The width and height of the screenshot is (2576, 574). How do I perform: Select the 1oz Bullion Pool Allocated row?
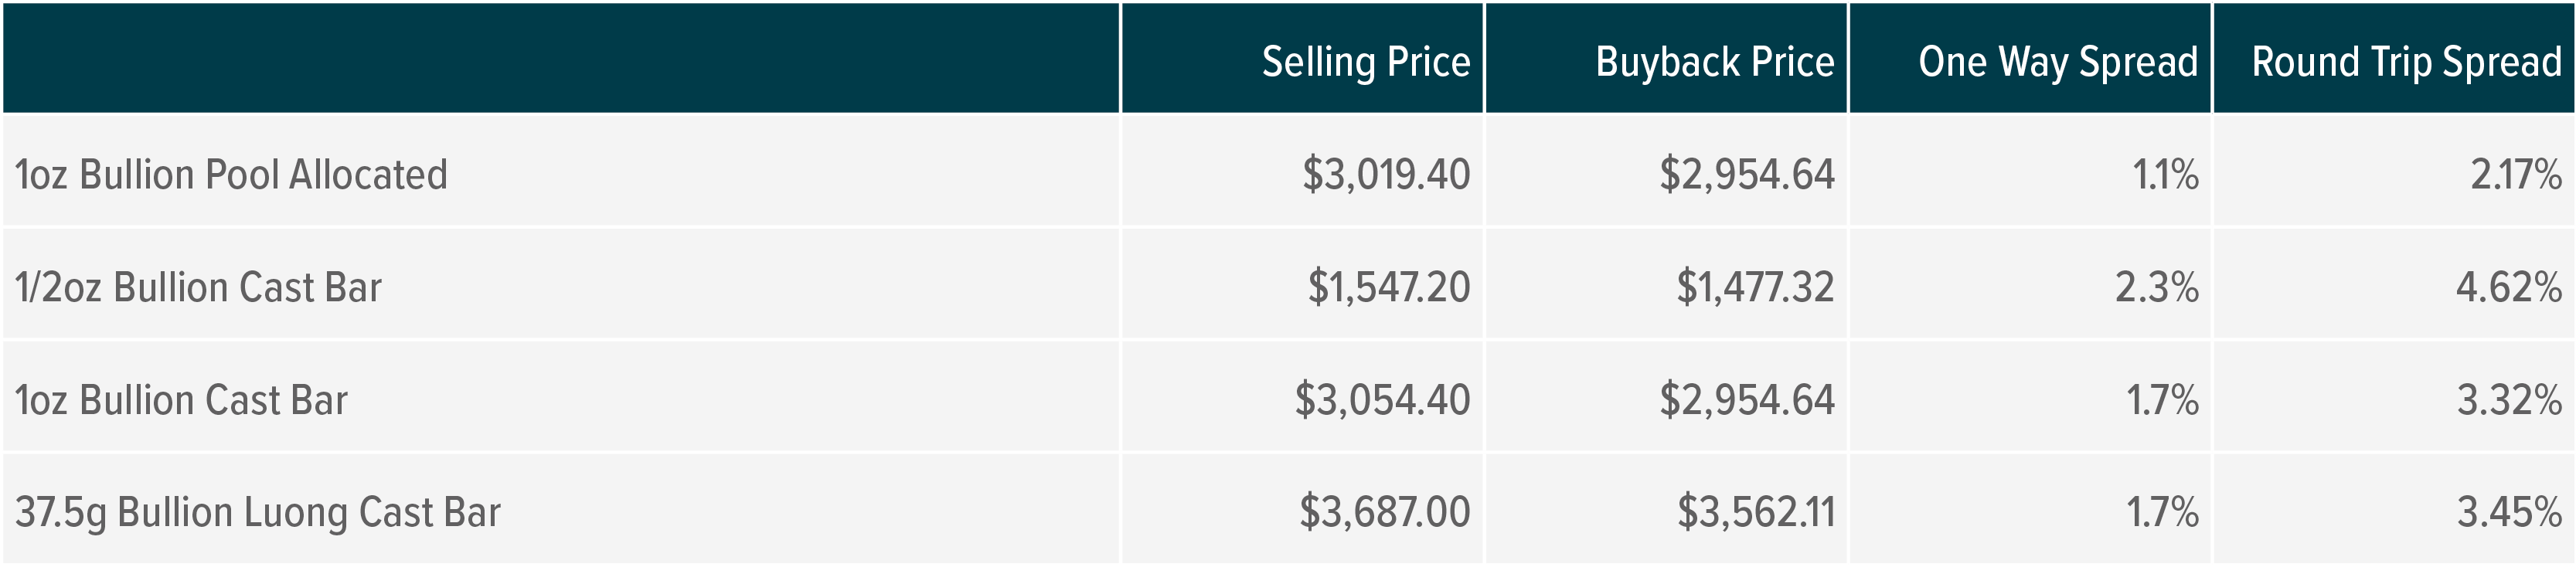point(231,175)
